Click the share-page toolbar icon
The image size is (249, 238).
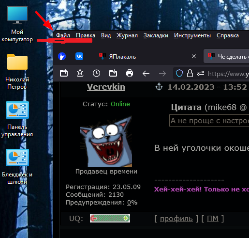pos(64,73)
